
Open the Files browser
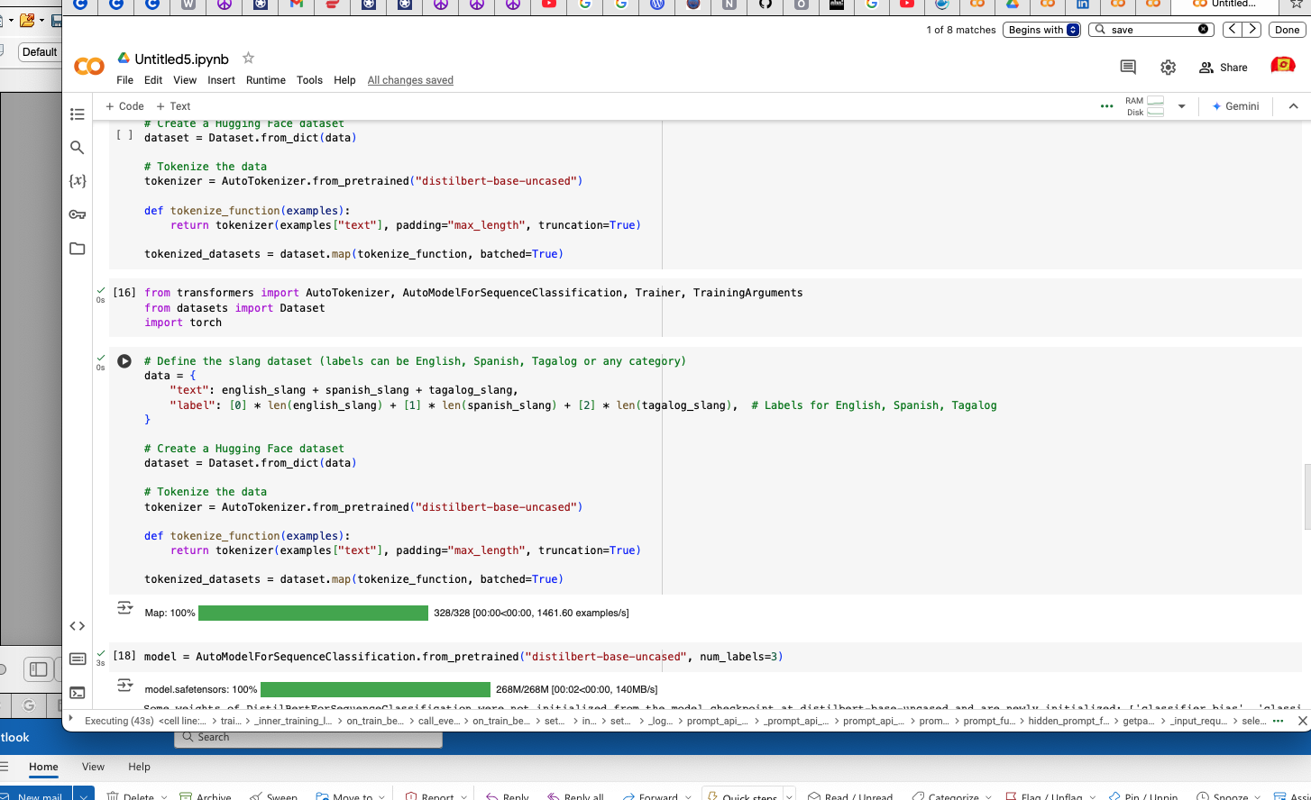(x=78, y=249)
